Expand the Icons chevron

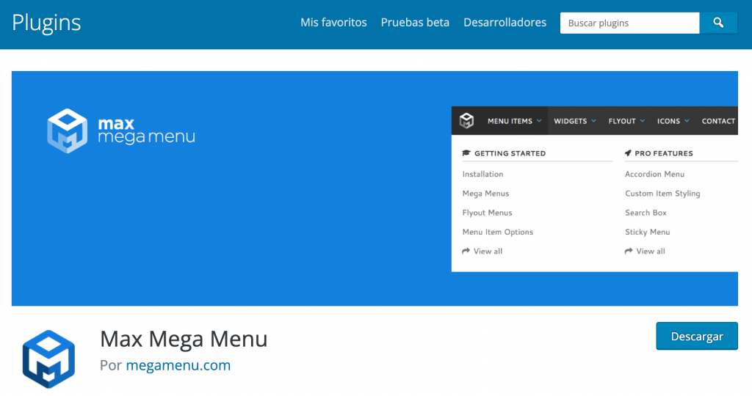[x=687, y=121]
